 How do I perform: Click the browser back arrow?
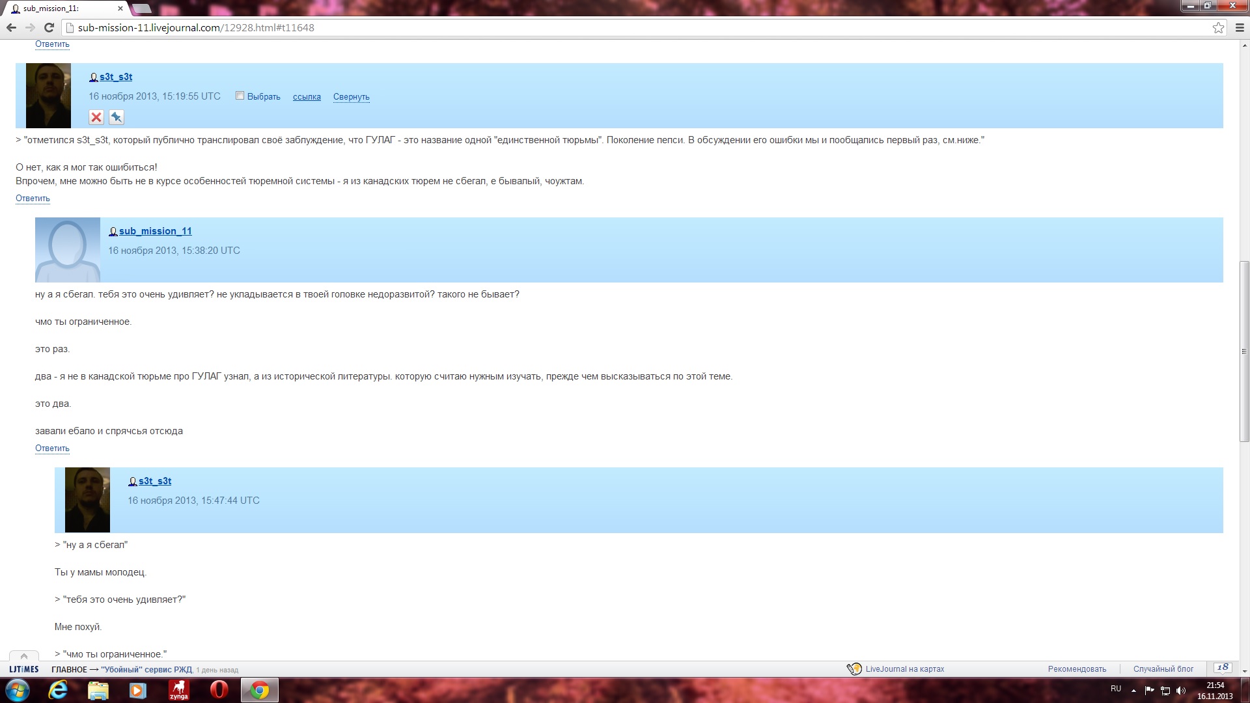coord(11,27)
